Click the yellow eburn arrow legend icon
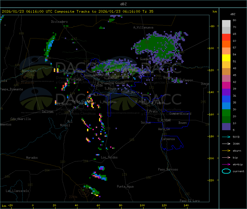Image resolution: width=247 pixels, height=209 pixels. point(226,151)
